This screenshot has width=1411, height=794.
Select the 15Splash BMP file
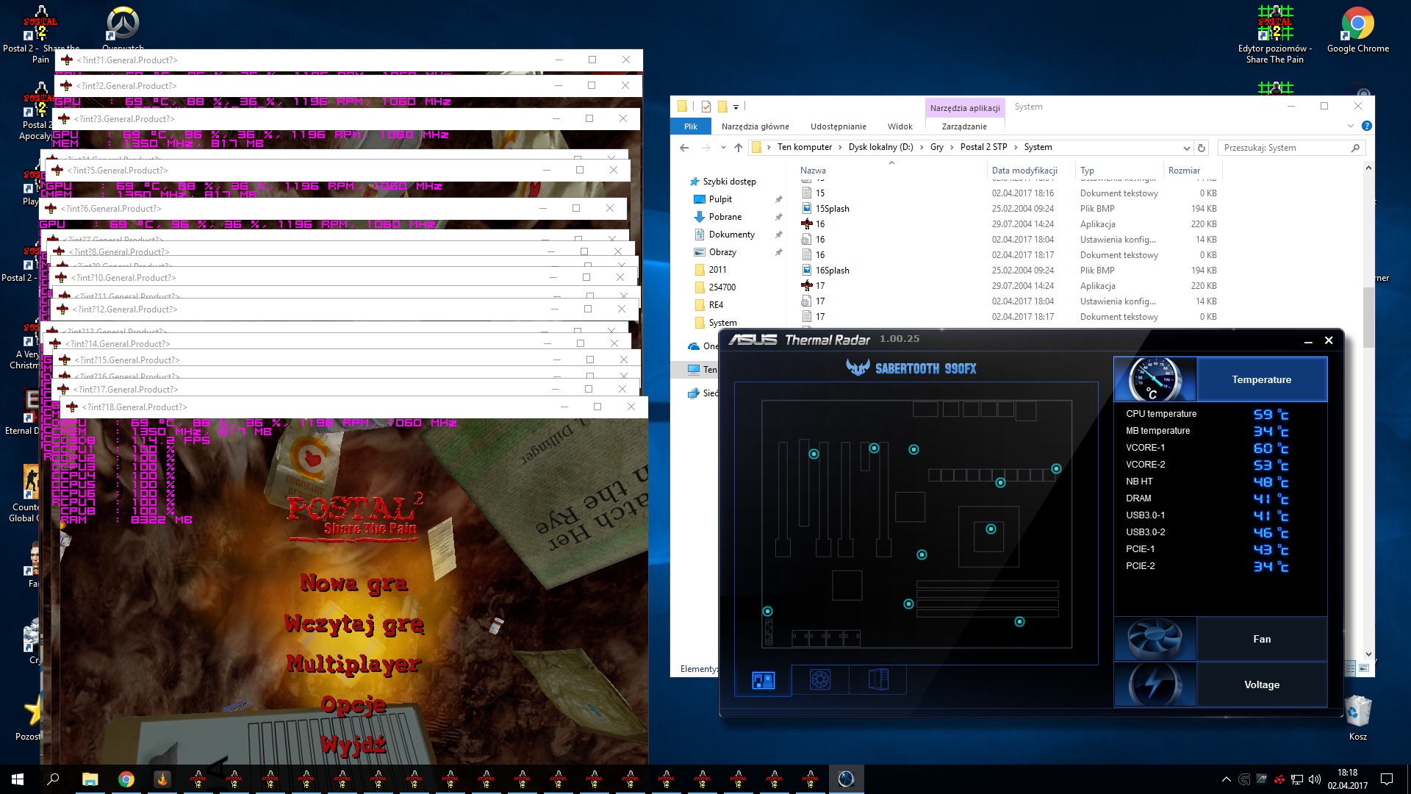pos(1010,209)
